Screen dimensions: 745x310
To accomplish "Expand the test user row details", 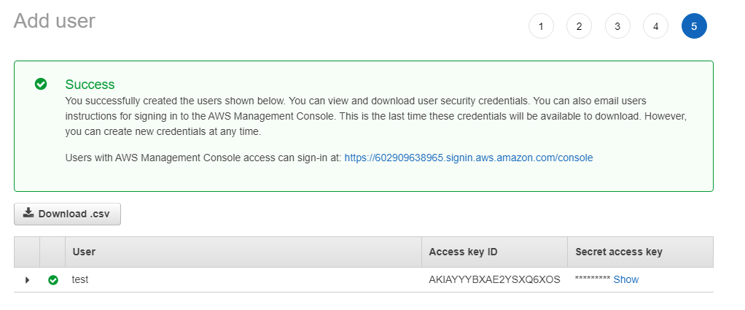I will (x=28, y=280).
